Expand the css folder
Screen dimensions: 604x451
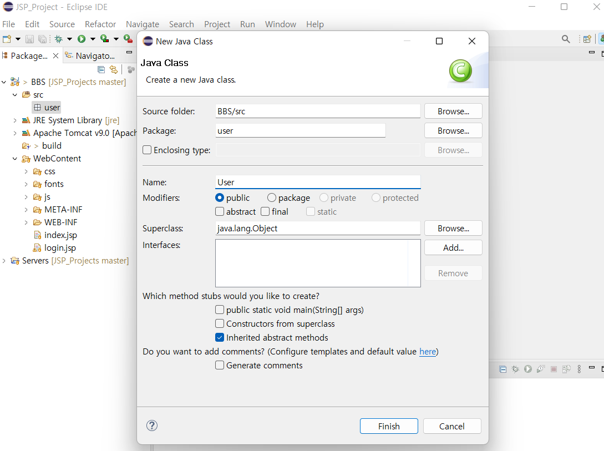tap(26, 171)
